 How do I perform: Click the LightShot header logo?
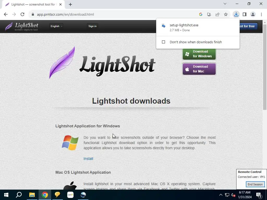pos(22,26)
